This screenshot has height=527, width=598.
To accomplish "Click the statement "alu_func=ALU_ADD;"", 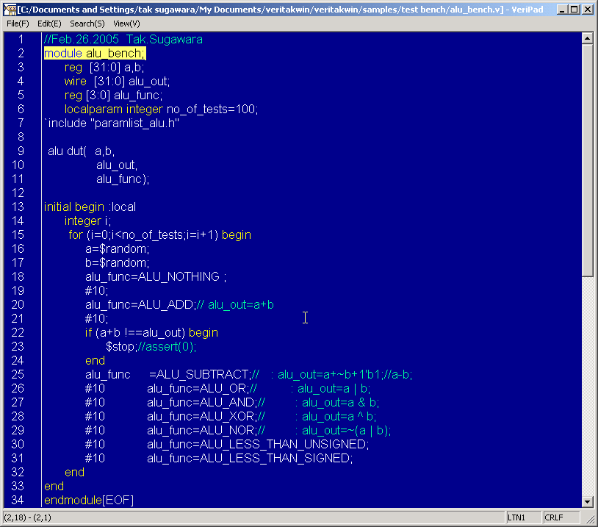I will tap(141, 304).
